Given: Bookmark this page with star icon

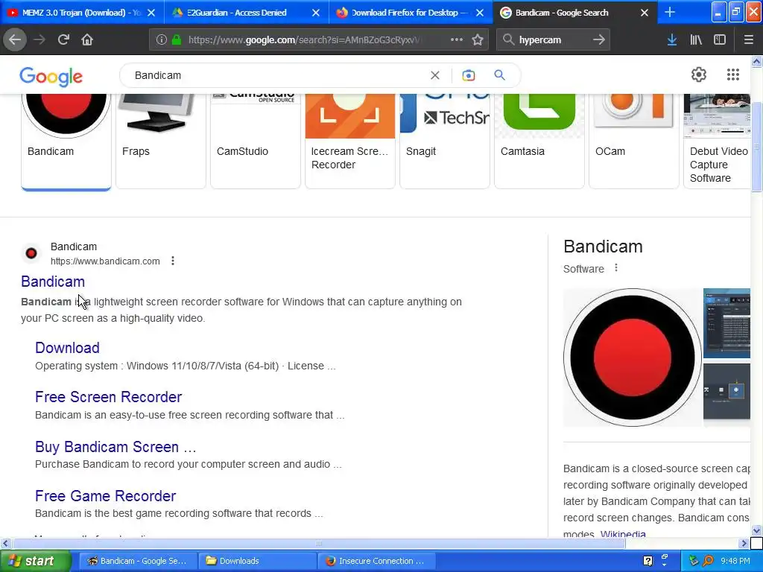Looking at the screenshot, I should pos(478,40).
